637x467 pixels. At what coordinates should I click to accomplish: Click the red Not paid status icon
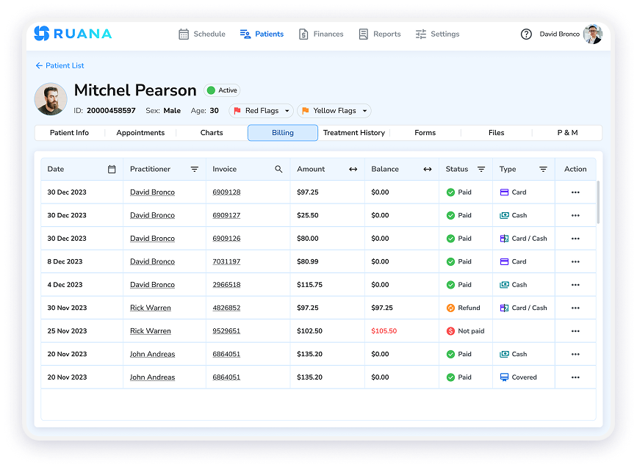450,331
